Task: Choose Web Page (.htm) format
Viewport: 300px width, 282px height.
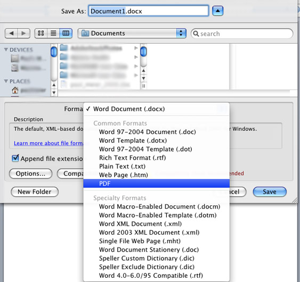Action: (156, 175)
